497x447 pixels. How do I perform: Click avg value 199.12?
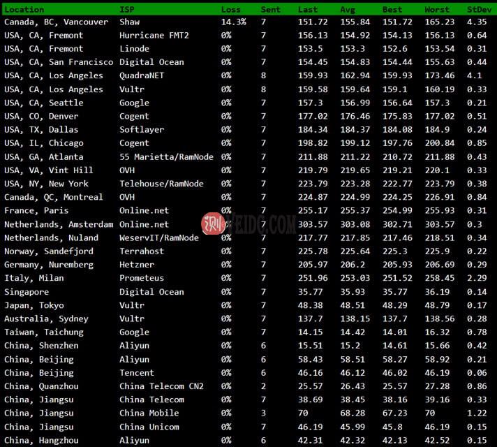click(x=355, y=143)
